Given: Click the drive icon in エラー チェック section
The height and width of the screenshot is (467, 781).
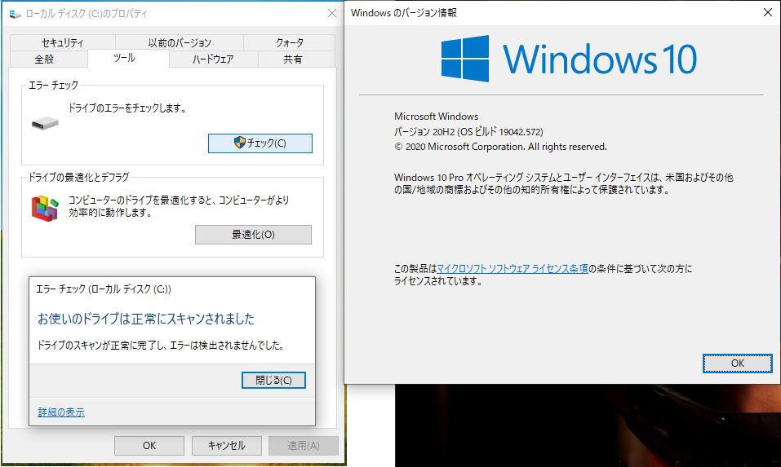Looking at the screenshot, I should [x=46, y=123].
